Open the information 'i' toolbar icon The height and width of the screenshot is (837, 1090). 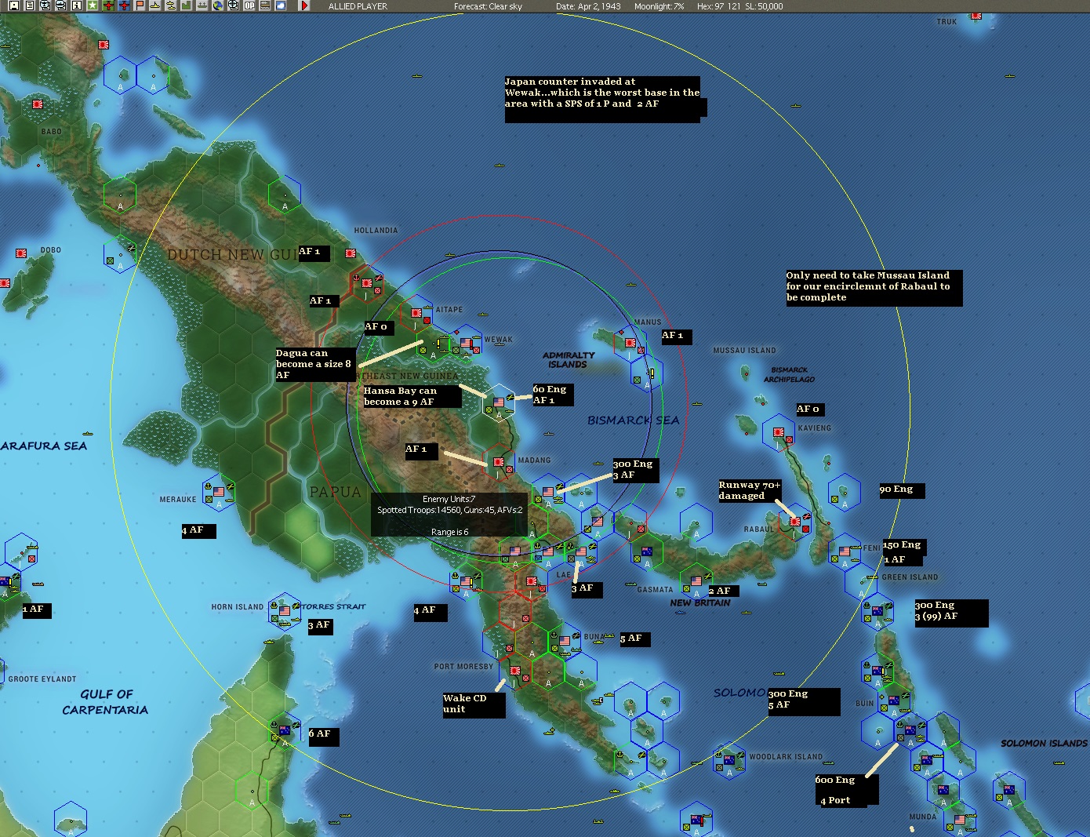(77, 5)
